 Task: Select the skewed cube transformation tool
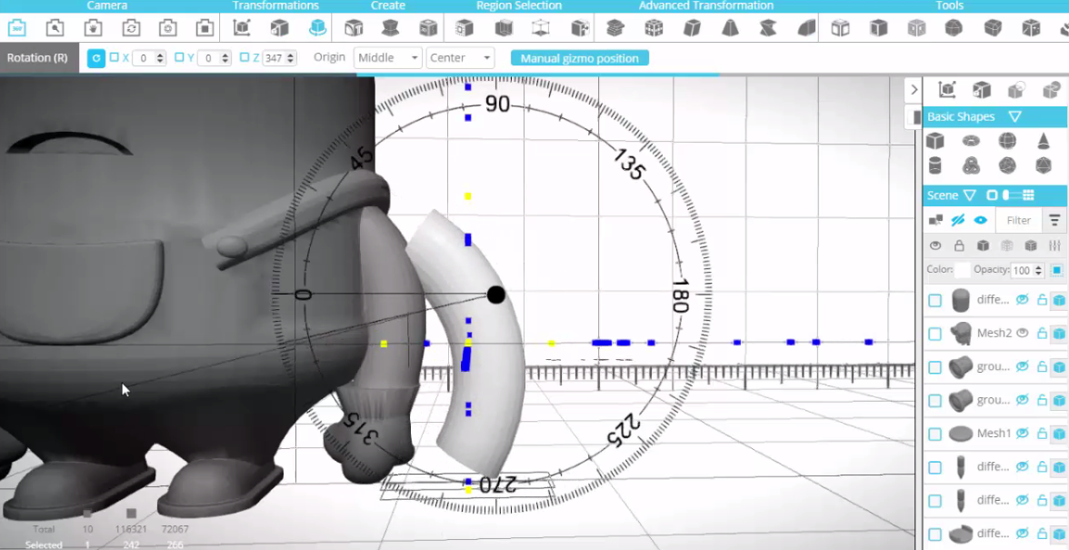coord(692,28)
